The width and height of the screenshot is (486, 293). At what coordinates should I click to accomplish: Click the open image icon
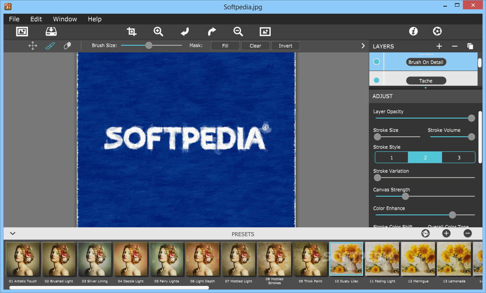coord(22,32)
